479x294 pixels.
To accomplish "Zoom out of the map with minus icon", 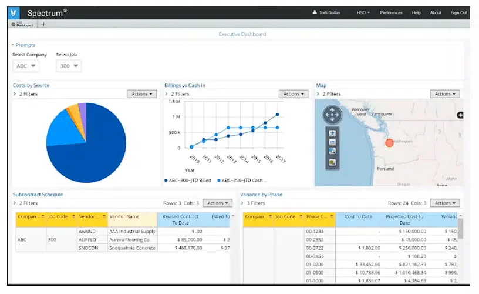I will tap(332, 142).
